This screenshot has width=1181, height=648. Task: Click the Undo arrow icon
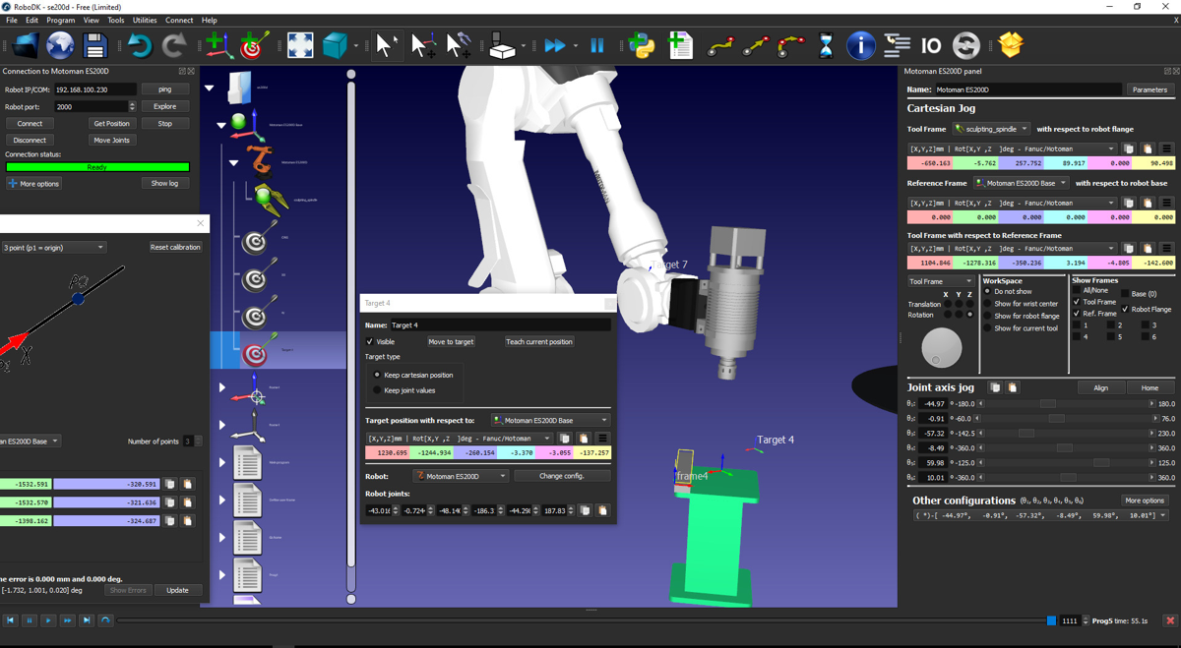point(139,45)
